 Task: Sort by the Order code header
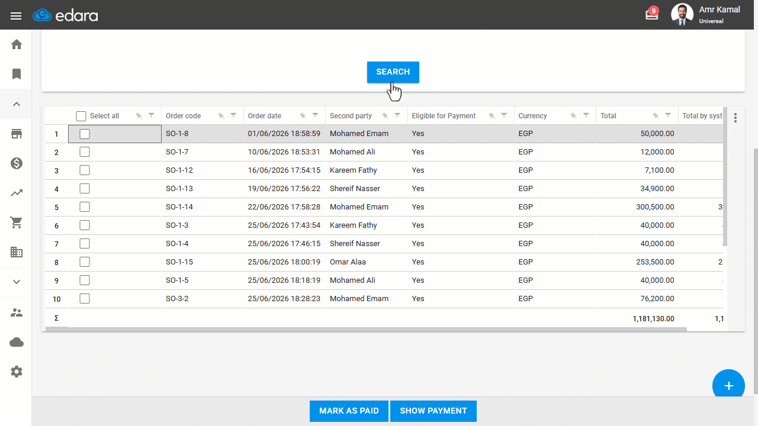pyautogui.click(x=184, y=116)
